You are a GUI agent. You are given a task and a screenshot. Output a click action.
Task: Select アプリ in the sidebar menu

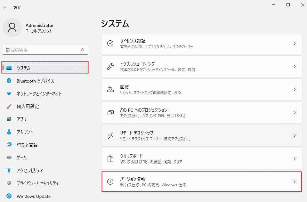pyautogui.click(x=21, y=119)
